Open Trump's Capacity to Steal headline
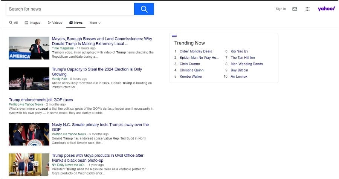Viewport: 339px width, 179px height. point(97,72)
